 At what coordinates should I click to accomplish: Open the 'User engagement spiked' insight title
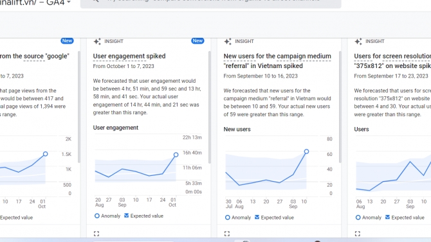(x=129, y=56)
